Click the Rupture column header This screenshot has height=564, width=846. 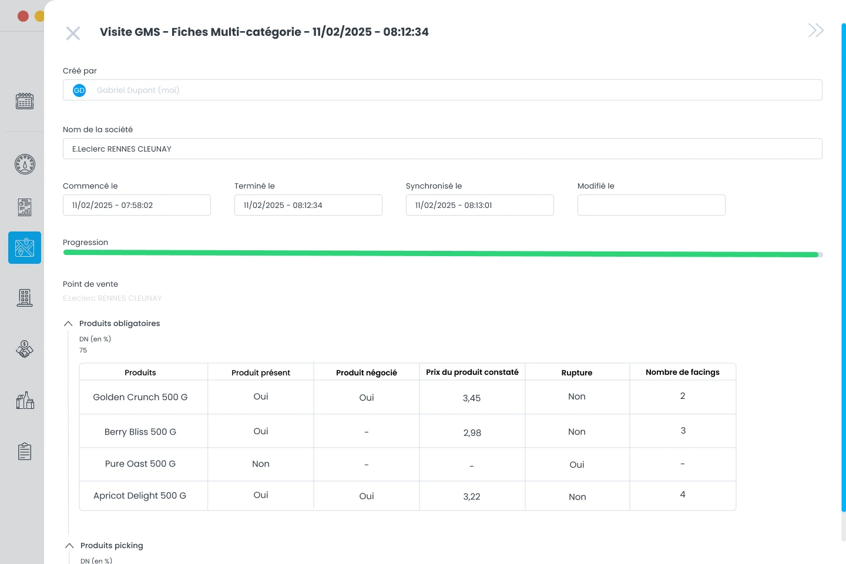click(577, 372)
